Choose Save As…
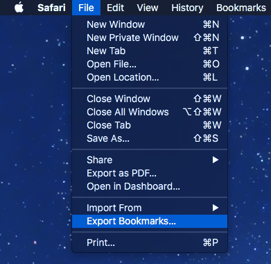The height and width of the screenshot is (264, 271). point(150,138)
